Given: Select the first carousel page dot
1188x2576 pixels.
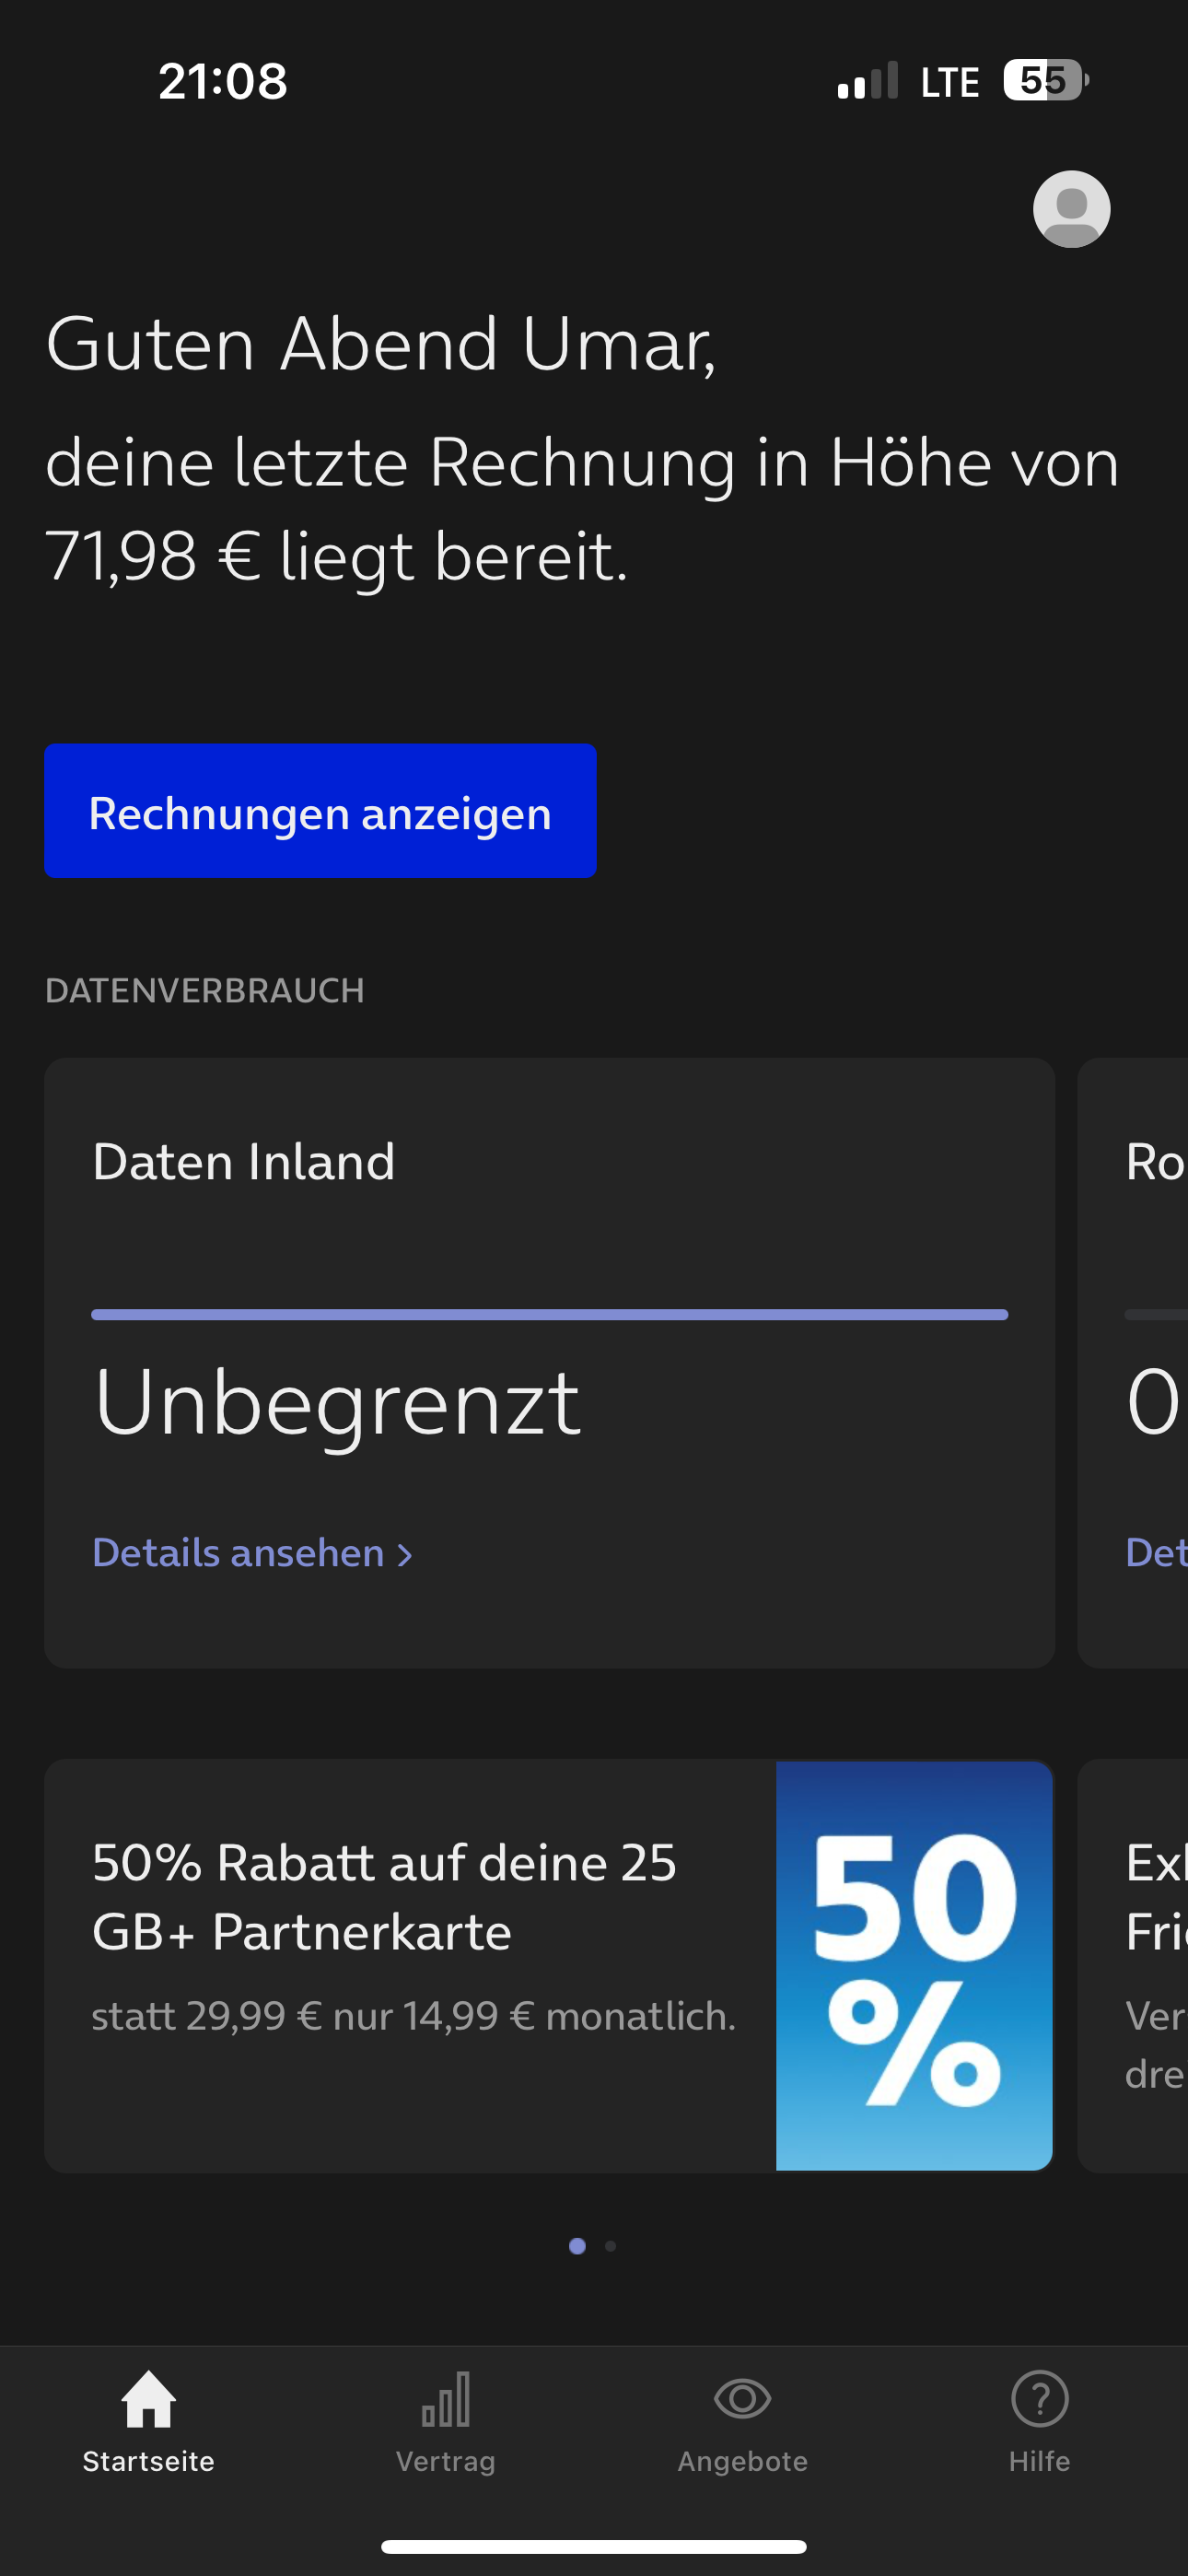Looking at the screenshot, I should (577, 2246).
